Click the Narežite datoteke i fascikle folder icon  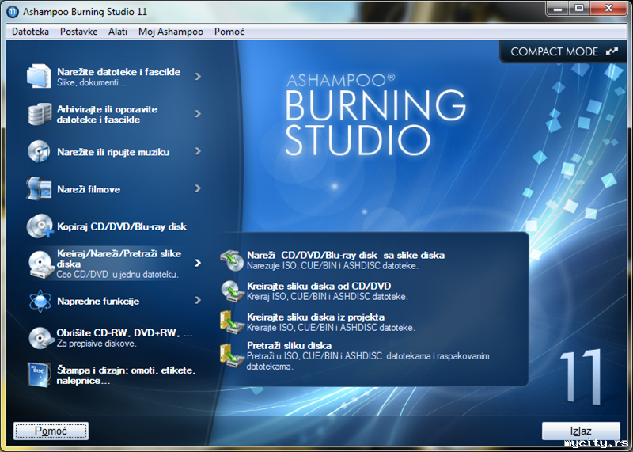[39, 76]
